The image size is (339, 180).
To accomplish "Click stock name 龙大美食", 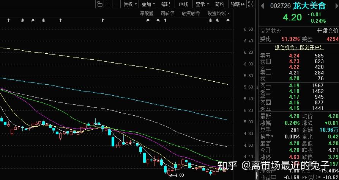I will [x=309, y=6].
